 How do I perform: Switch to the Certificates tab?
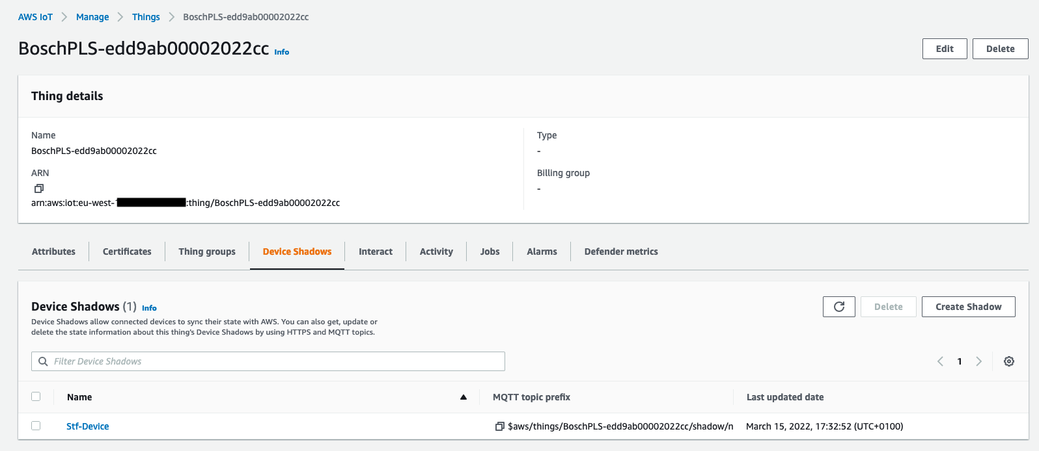point(127,251)
